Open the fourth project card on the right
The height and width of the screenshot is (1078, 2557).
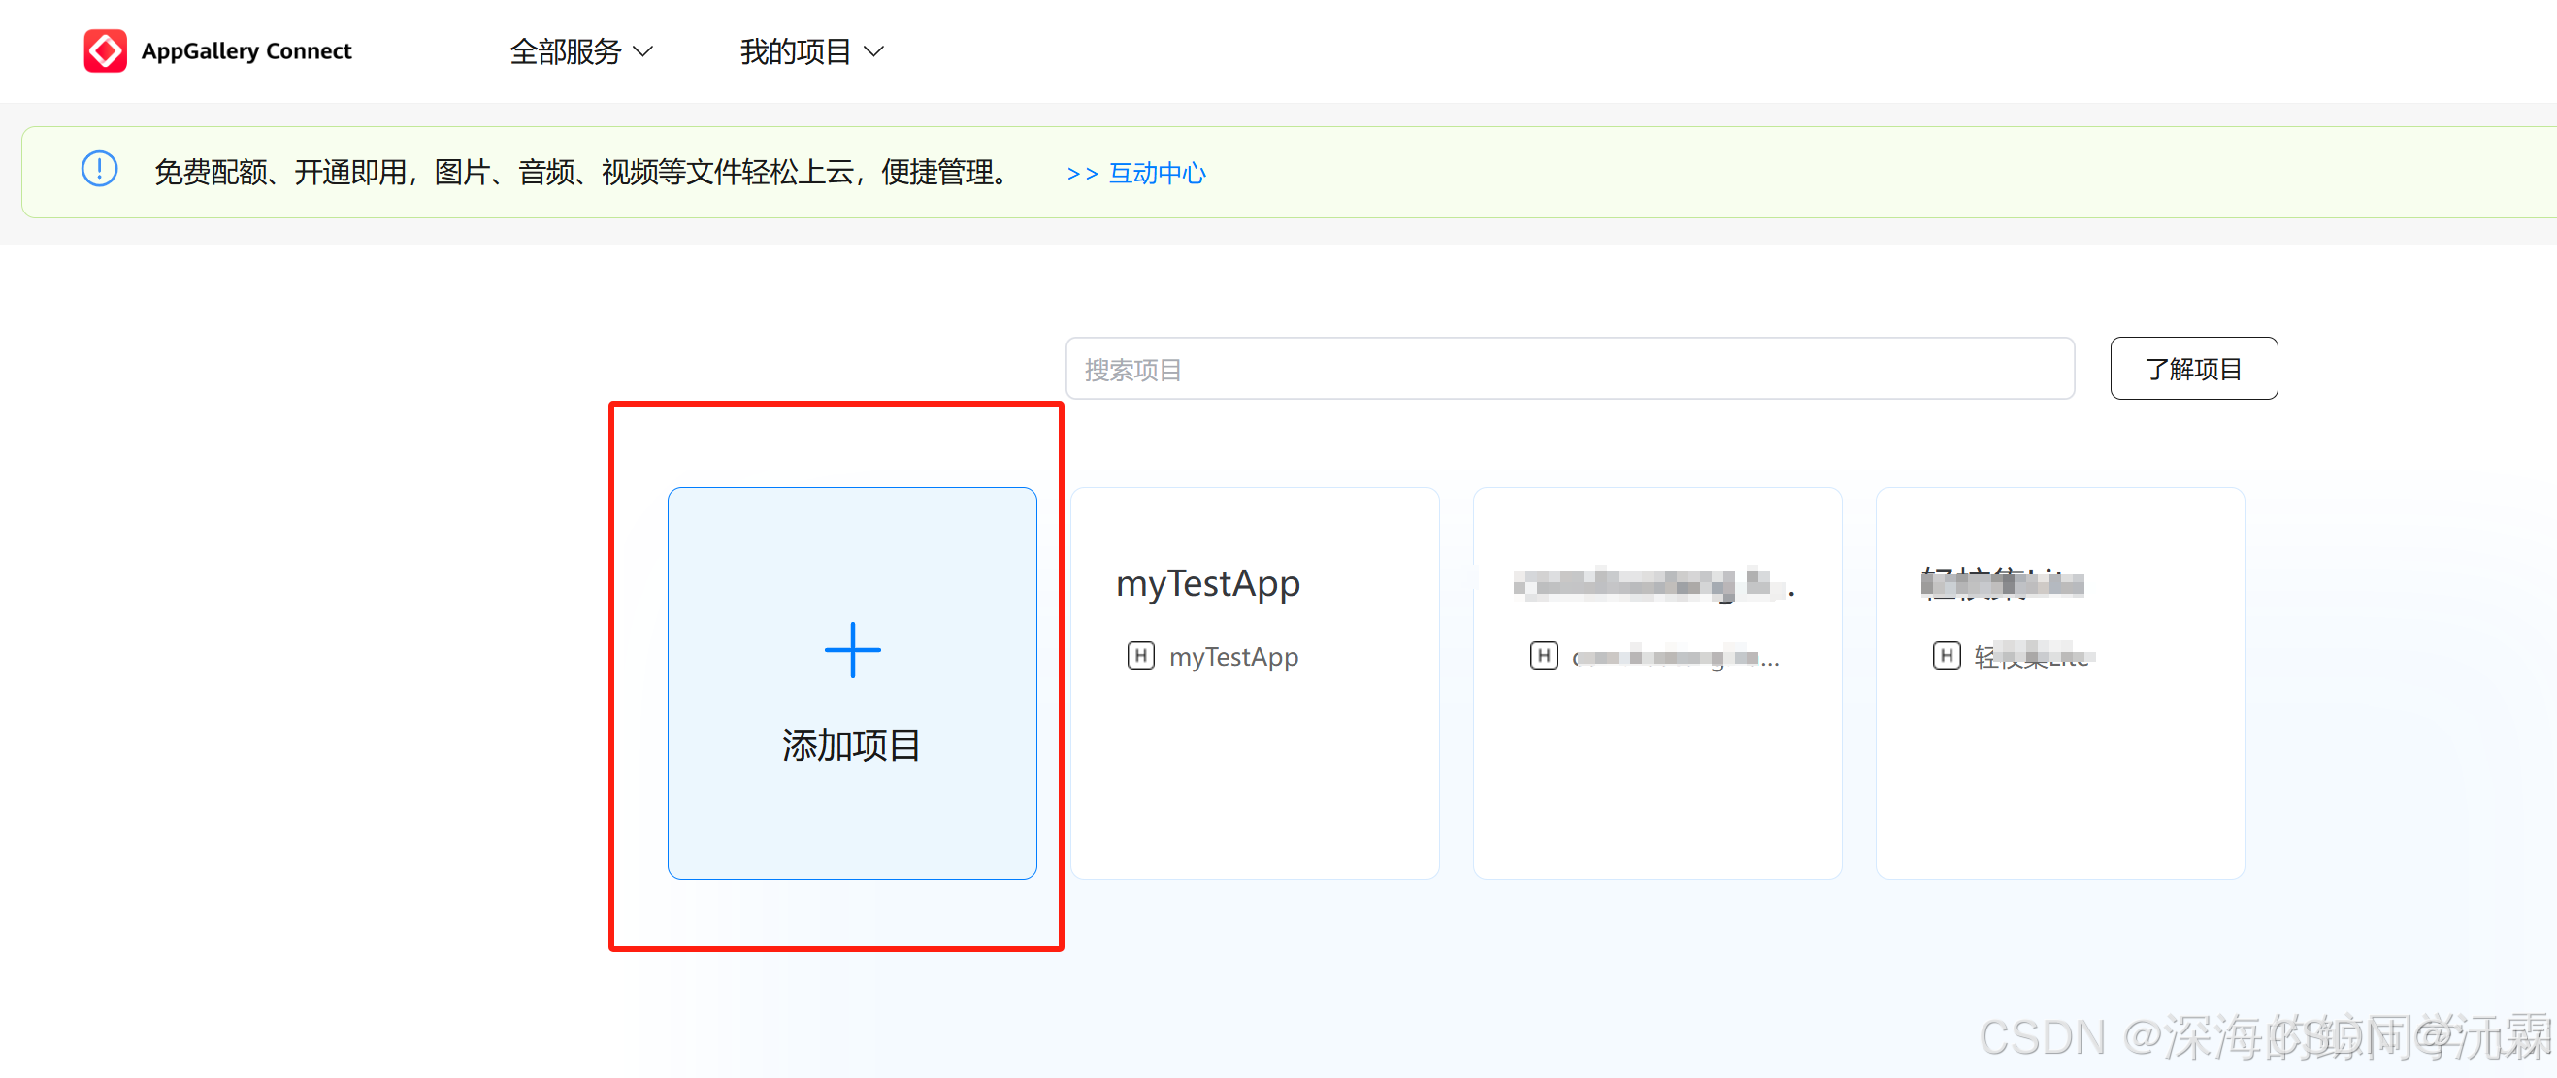[x=2059, y=754]
